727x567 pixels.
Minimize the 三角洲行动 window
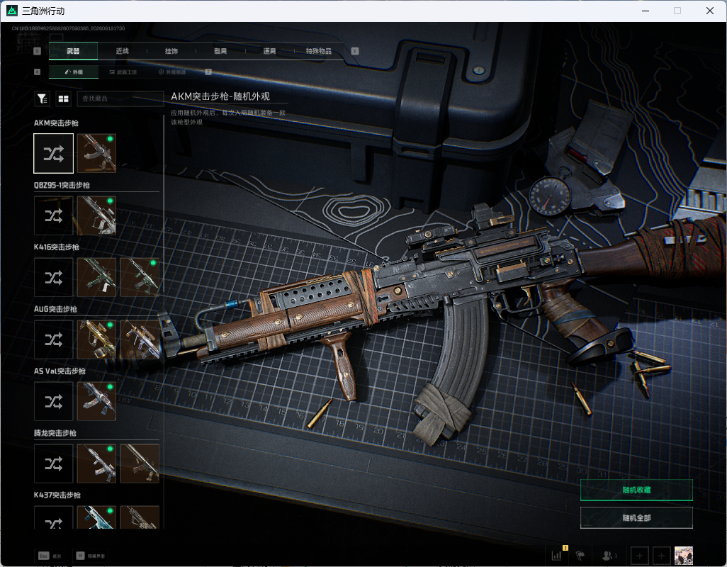click(x=646, y=11)
